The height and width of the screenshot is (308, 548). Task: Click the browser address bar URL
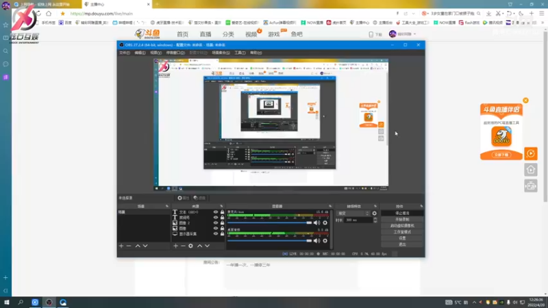pyautogui.click(x=101, y=14)
